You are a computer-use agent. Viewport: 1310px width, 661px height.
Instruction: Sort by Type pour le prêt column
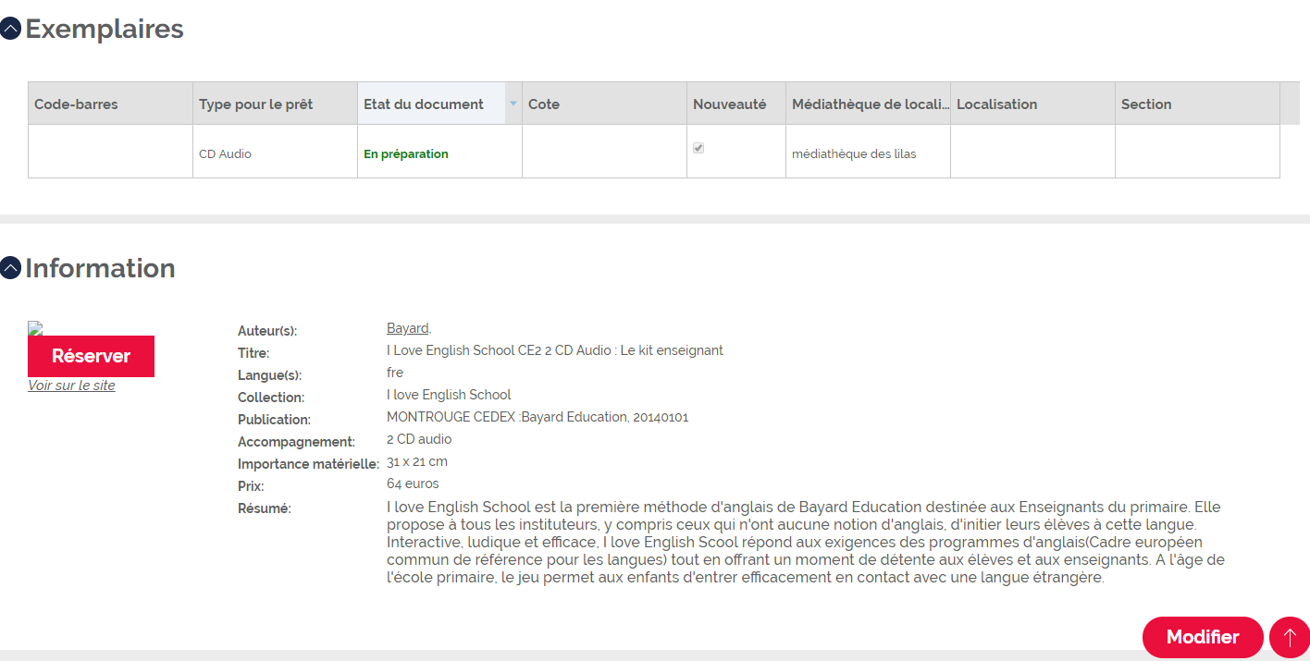[x=275, y=104]
